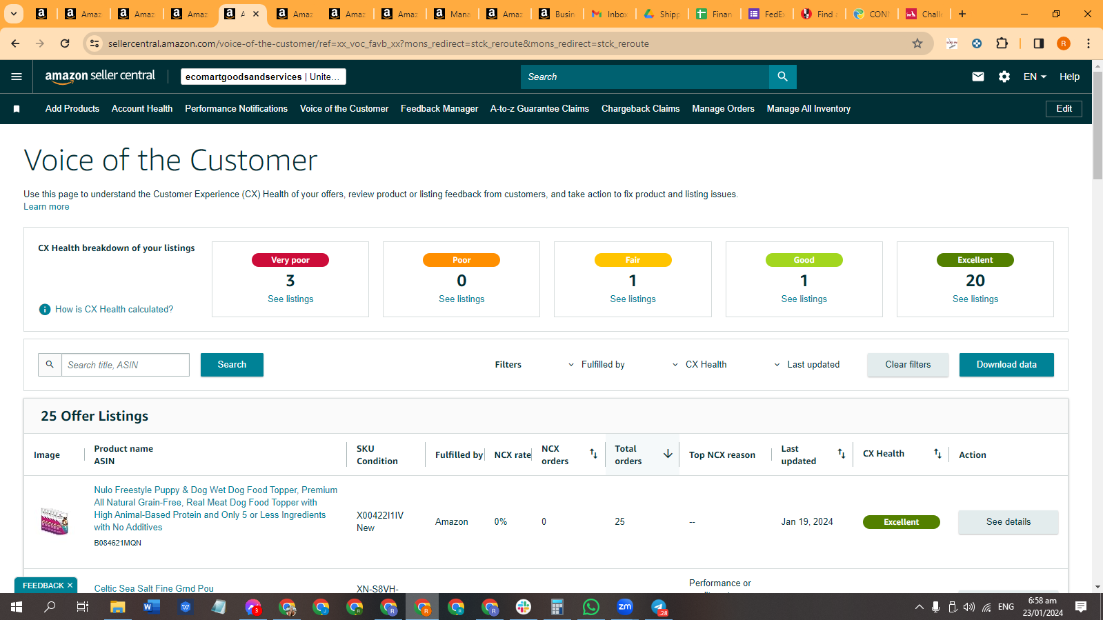1103x620 pixels.
Task: Click the Edit button in nav bar
Action: (1064, 109)
